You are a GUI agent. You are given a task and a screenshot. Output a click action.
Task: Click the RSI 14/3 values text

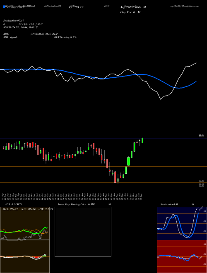coord(31,24)
